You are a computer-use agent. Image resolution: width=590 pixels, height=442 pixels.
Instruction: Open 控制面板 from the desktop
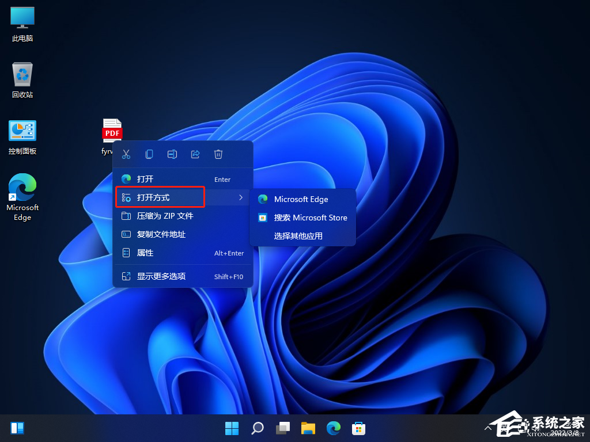[22, 131]
